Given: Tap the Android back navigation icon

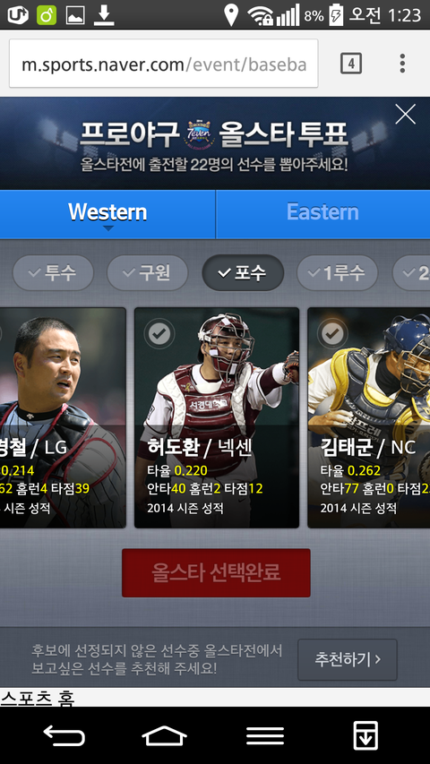Looking at the screenshot, I should point(64,734).
